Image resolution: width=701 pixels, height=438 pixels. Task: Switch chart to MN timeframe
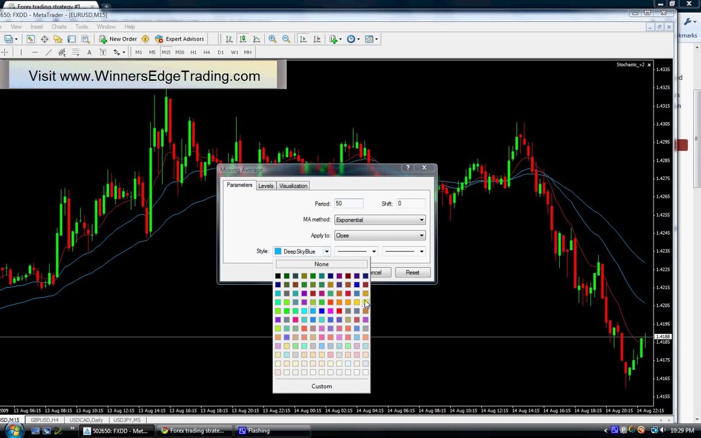point(248,52)
